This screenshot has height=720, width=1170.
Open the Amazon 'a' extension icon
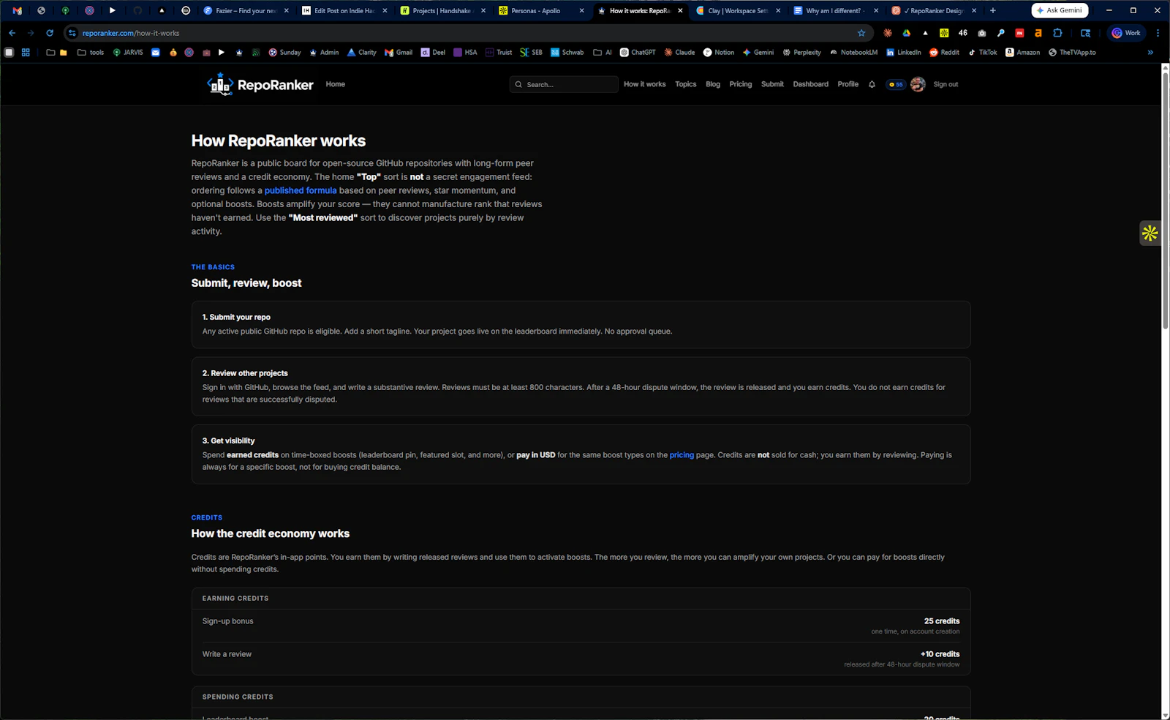click(x=1038, y=33)
